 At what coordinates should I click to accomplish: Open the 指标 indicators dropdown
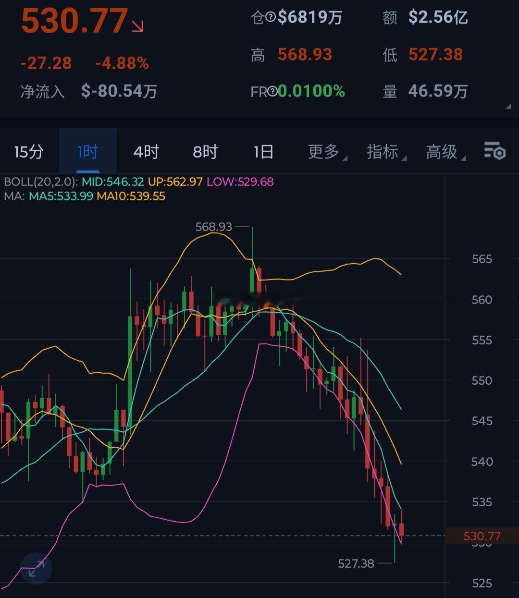(386, 152)
